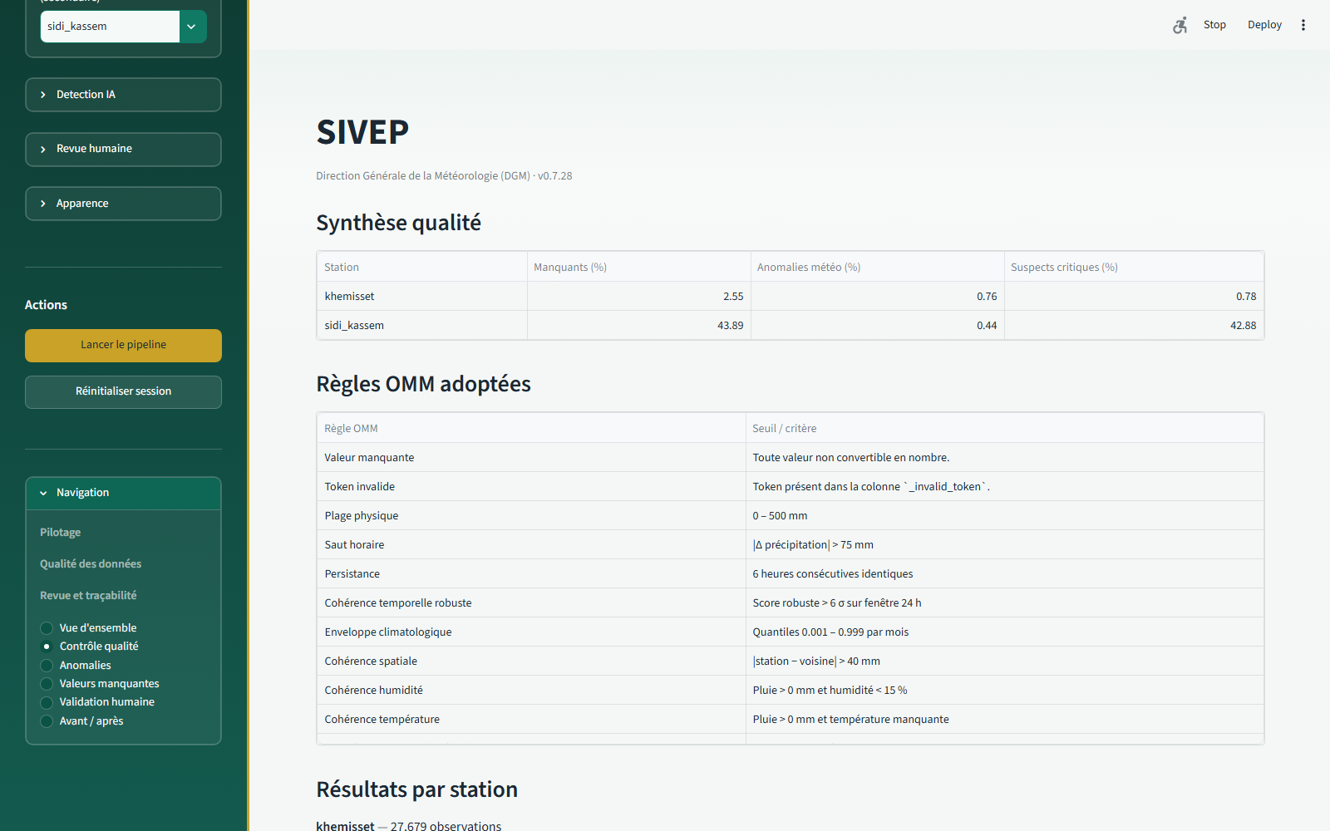Expand the Detection IA section
Image resolution: width=1330 pixels, height=831 pixels.
point(123,95)
